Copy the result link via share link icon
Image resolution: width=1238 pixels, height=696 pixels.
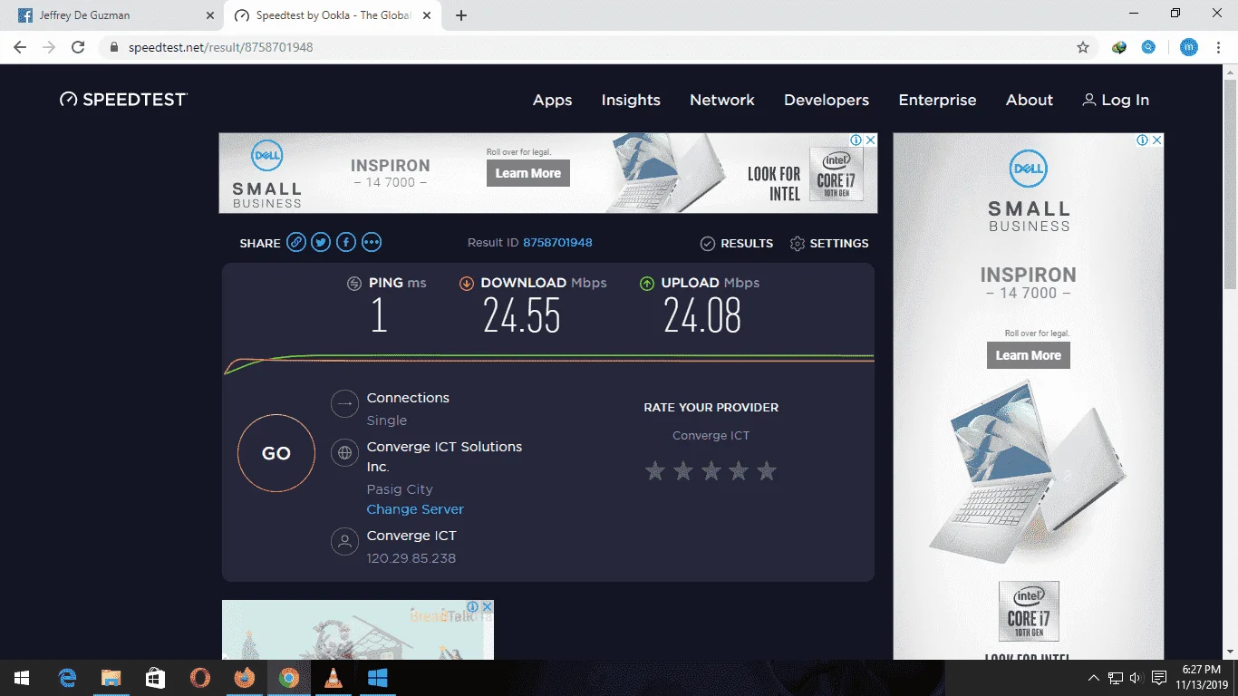click(x=295, y=243)
